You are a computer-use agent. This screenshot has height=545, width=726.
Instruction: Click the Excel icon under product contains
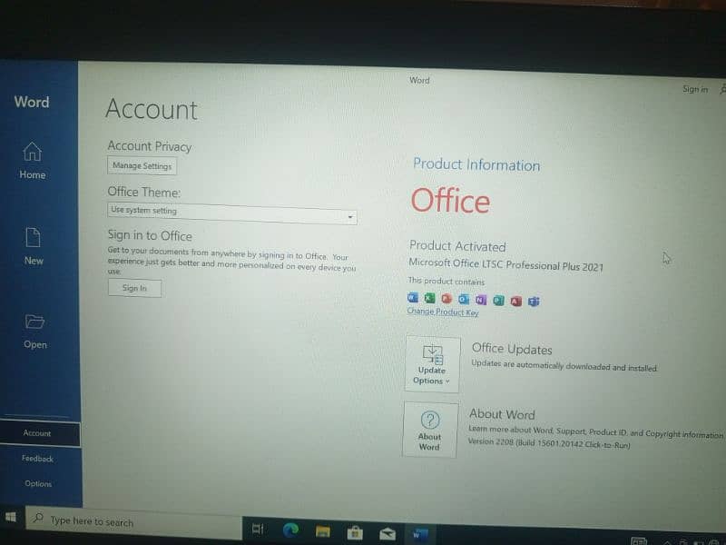pos(430,299)
